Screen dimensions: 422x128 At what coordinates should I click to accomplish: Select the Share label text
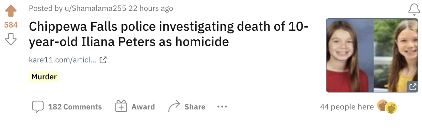click(x=195, y=107)
